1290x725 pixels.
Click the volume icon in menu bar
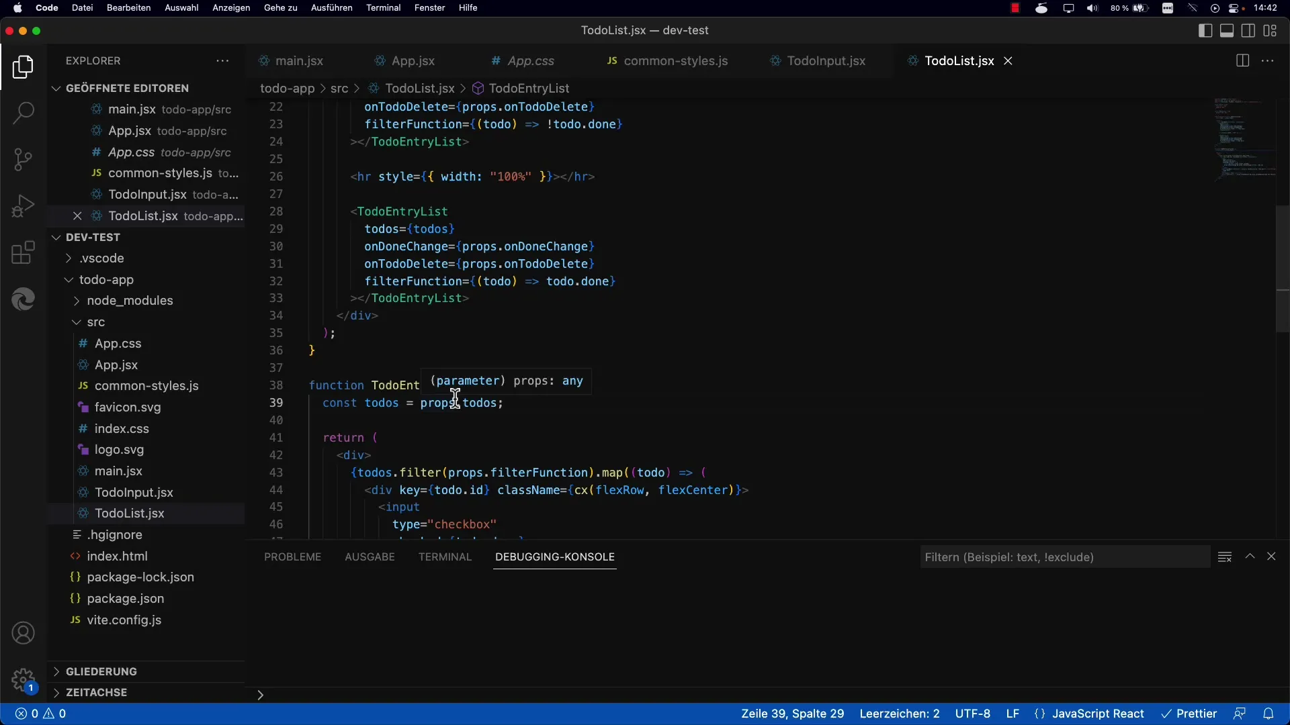click(x=1092, y=8)
